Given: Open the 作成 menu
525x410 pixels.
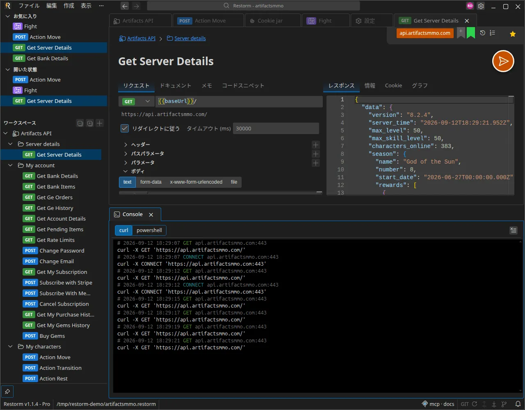Looking at the screenshot, I should pyautogui.click(x=69, y=6).
